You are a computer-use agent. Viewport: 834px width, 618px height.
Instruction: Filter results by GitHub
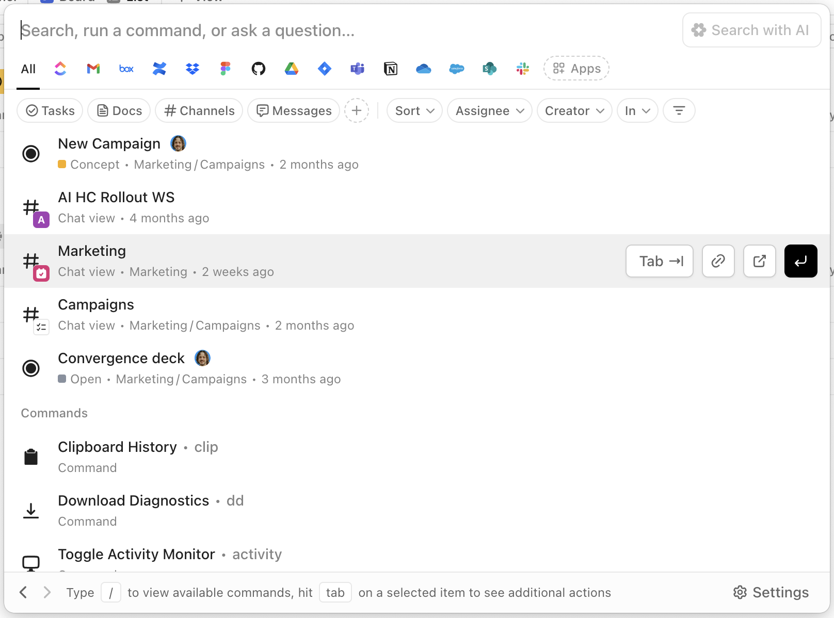coord(258,68)
